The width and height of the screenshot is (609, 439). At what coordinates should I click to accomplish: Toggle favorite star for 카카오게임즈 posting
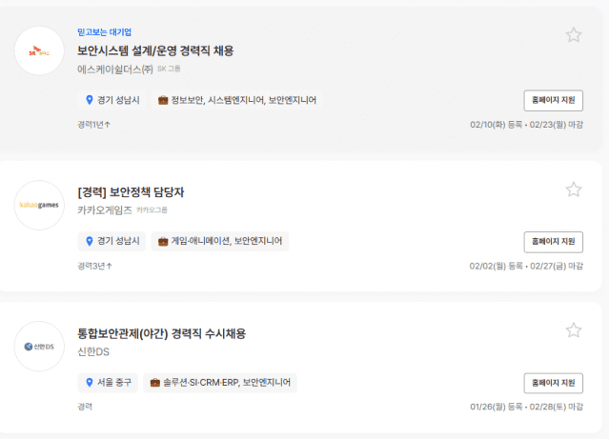574,190
